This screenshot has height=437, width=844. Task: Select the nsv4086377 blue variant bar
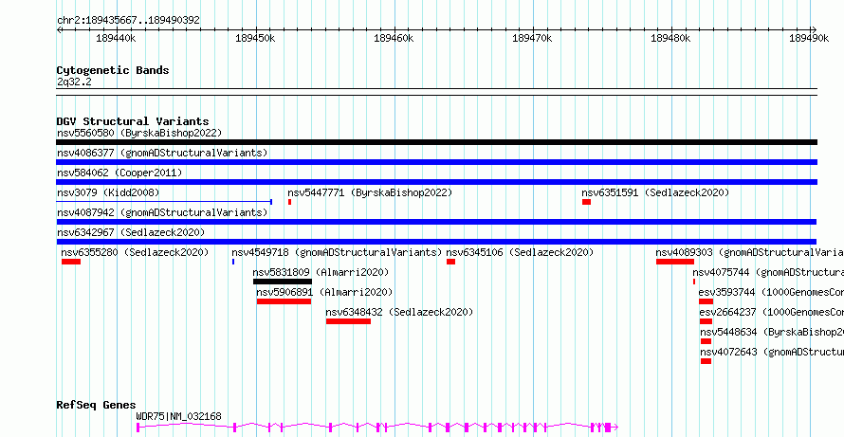point(436,162)
